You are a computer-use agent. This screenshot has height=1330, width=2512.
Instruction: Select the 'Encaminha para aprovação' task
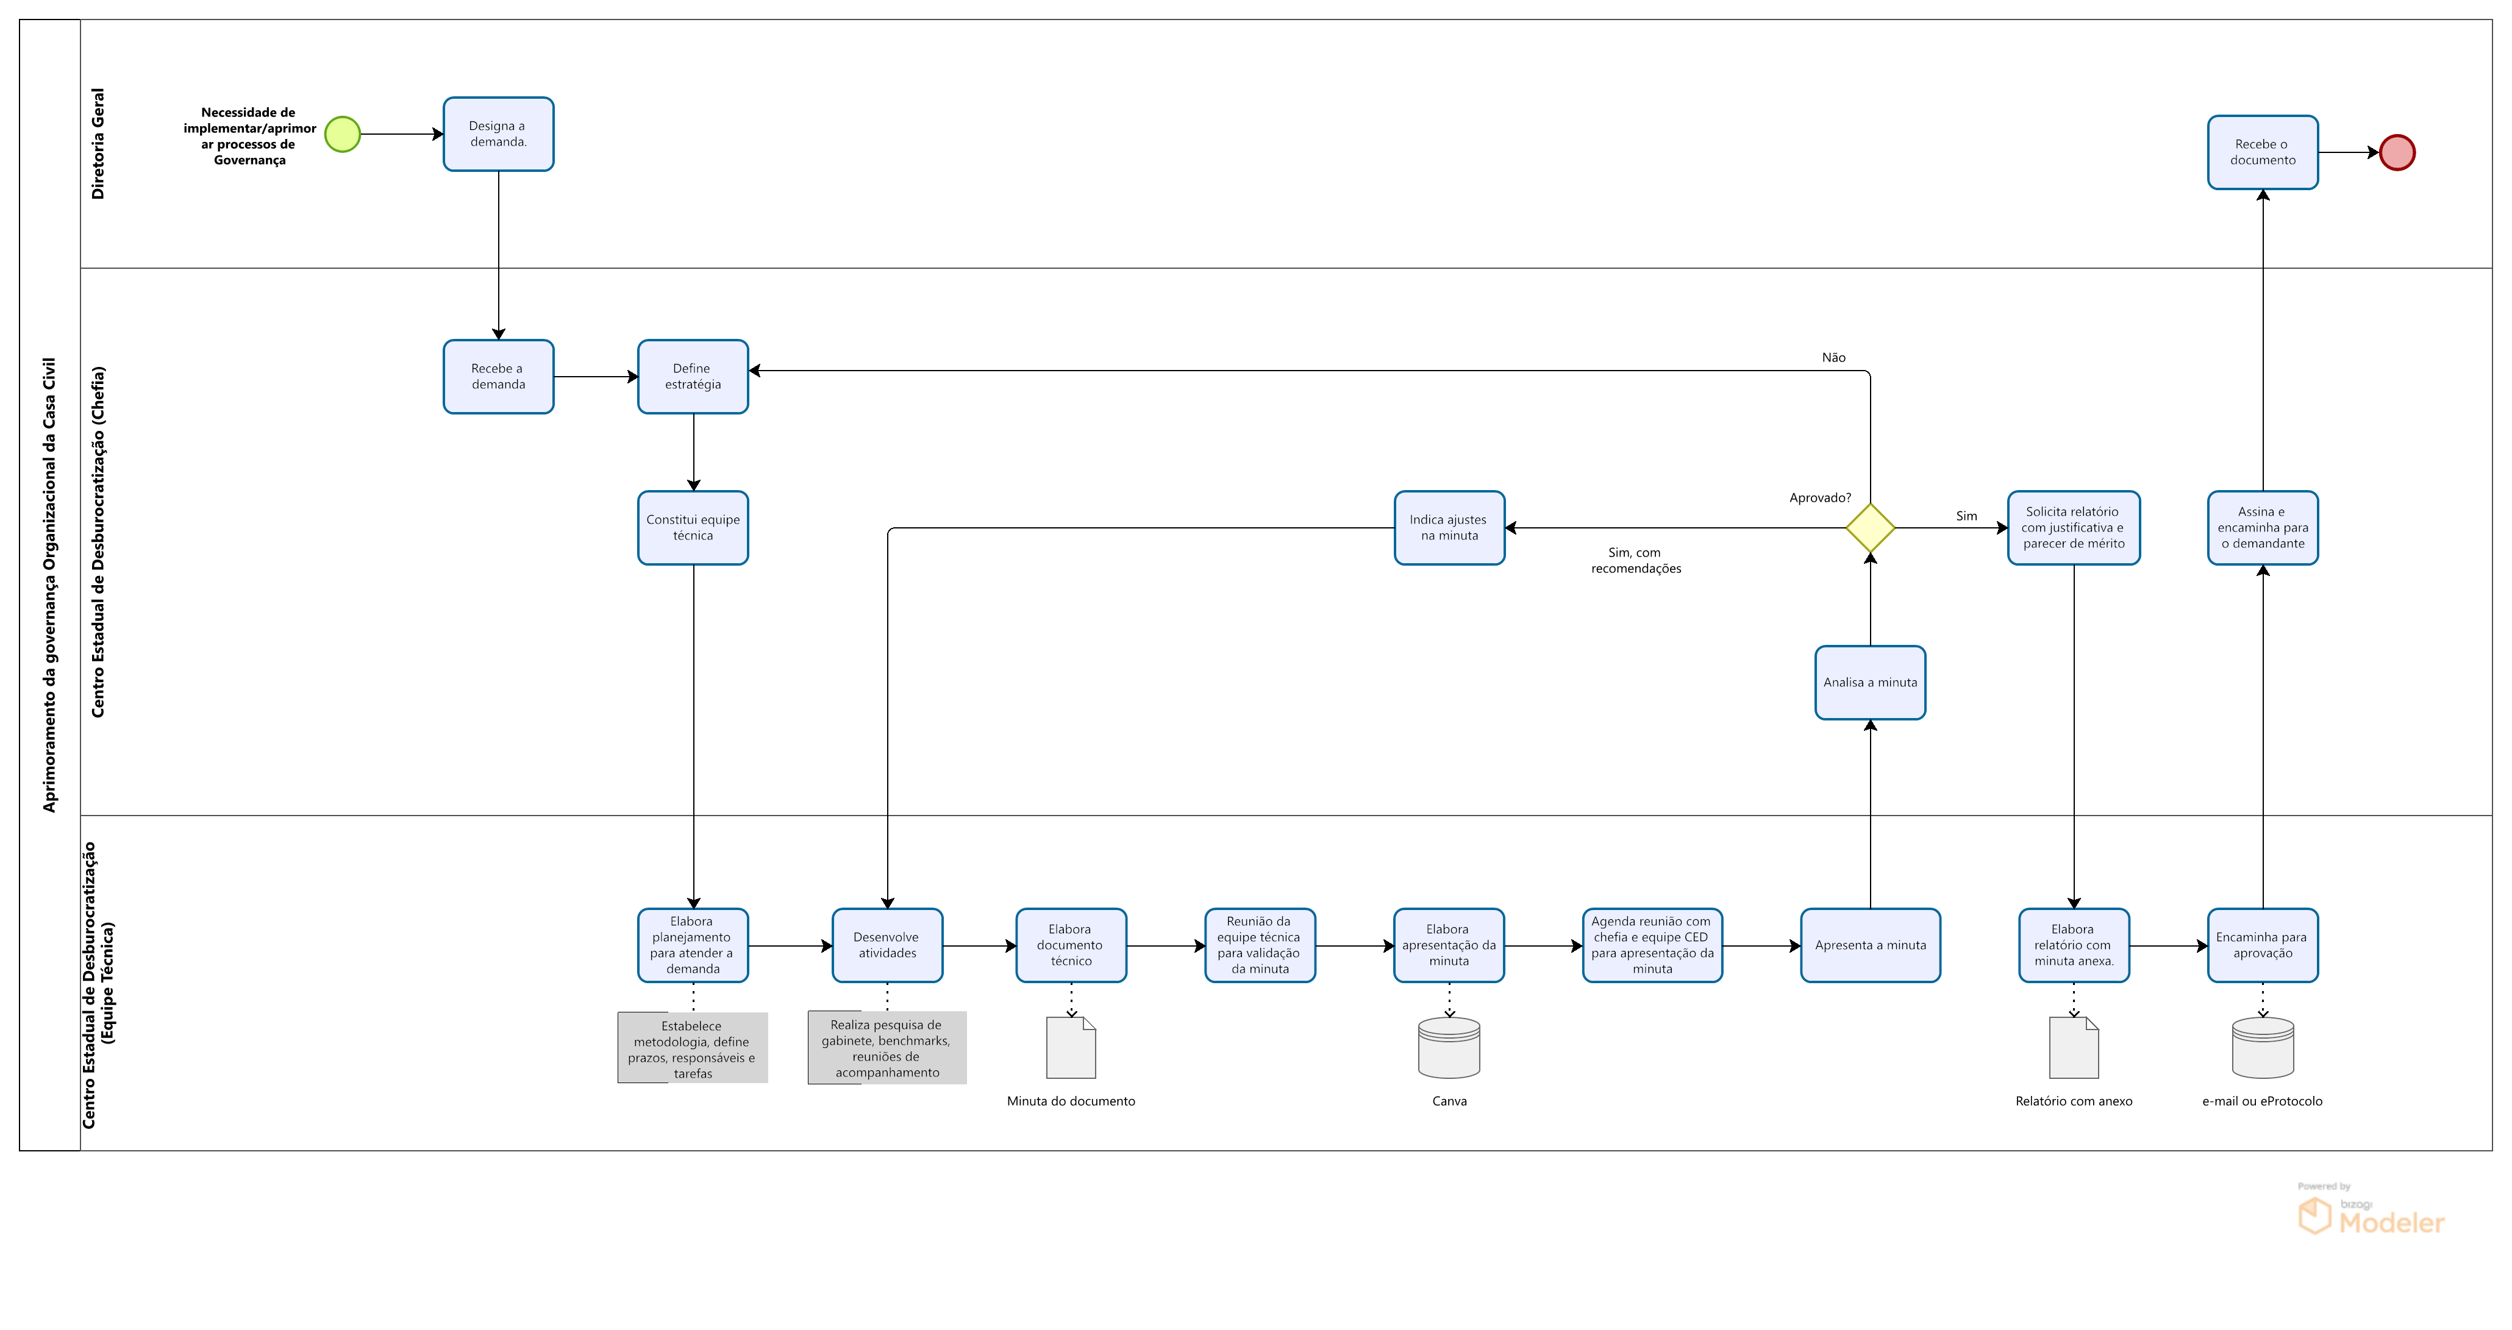[x=2263, y=945]
